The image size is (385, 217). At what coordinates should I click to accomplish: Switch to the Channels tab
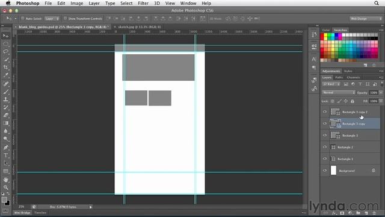point(353,78)
